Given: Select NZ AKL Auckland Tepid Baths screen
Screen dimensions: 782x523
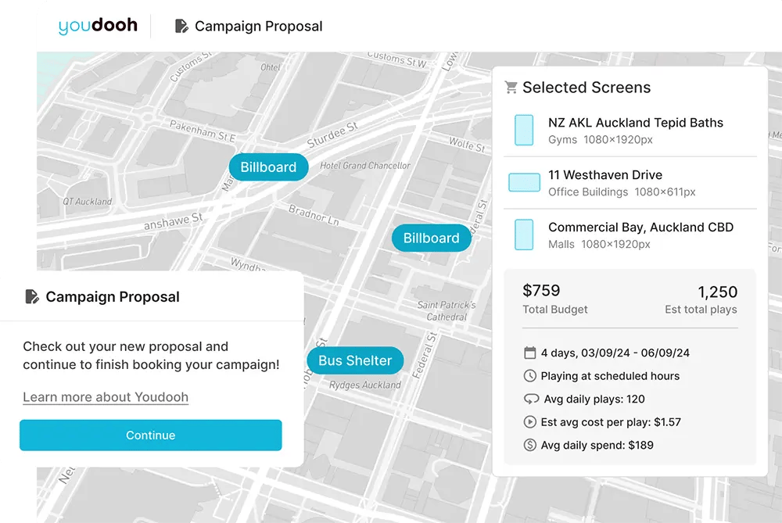Looking at the screenshot, I should tap(635, 123).
